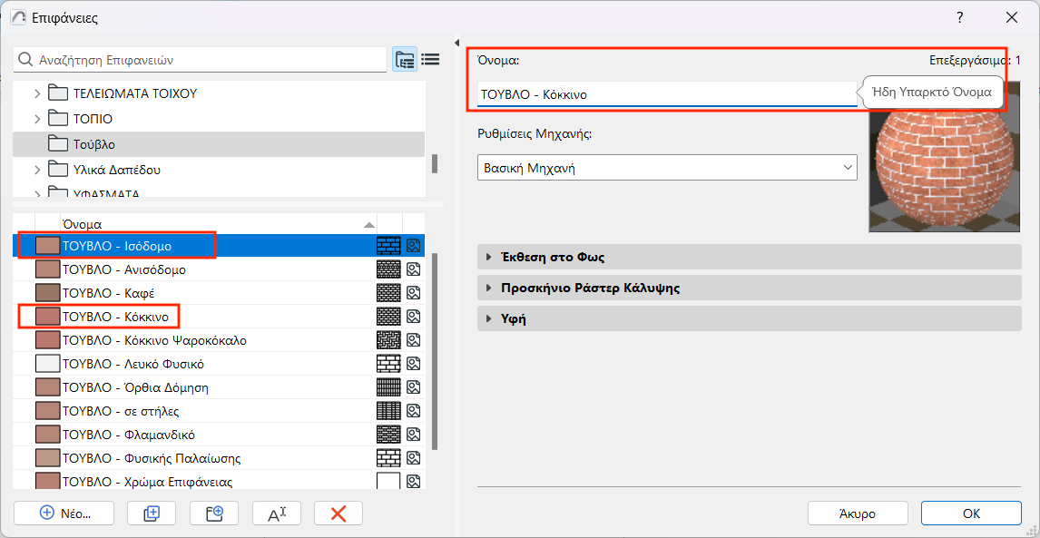Click folder icon of Υλικά Δαπέδου
The height and width of the screenshot is (538, 1040).
tap(59, 170)
